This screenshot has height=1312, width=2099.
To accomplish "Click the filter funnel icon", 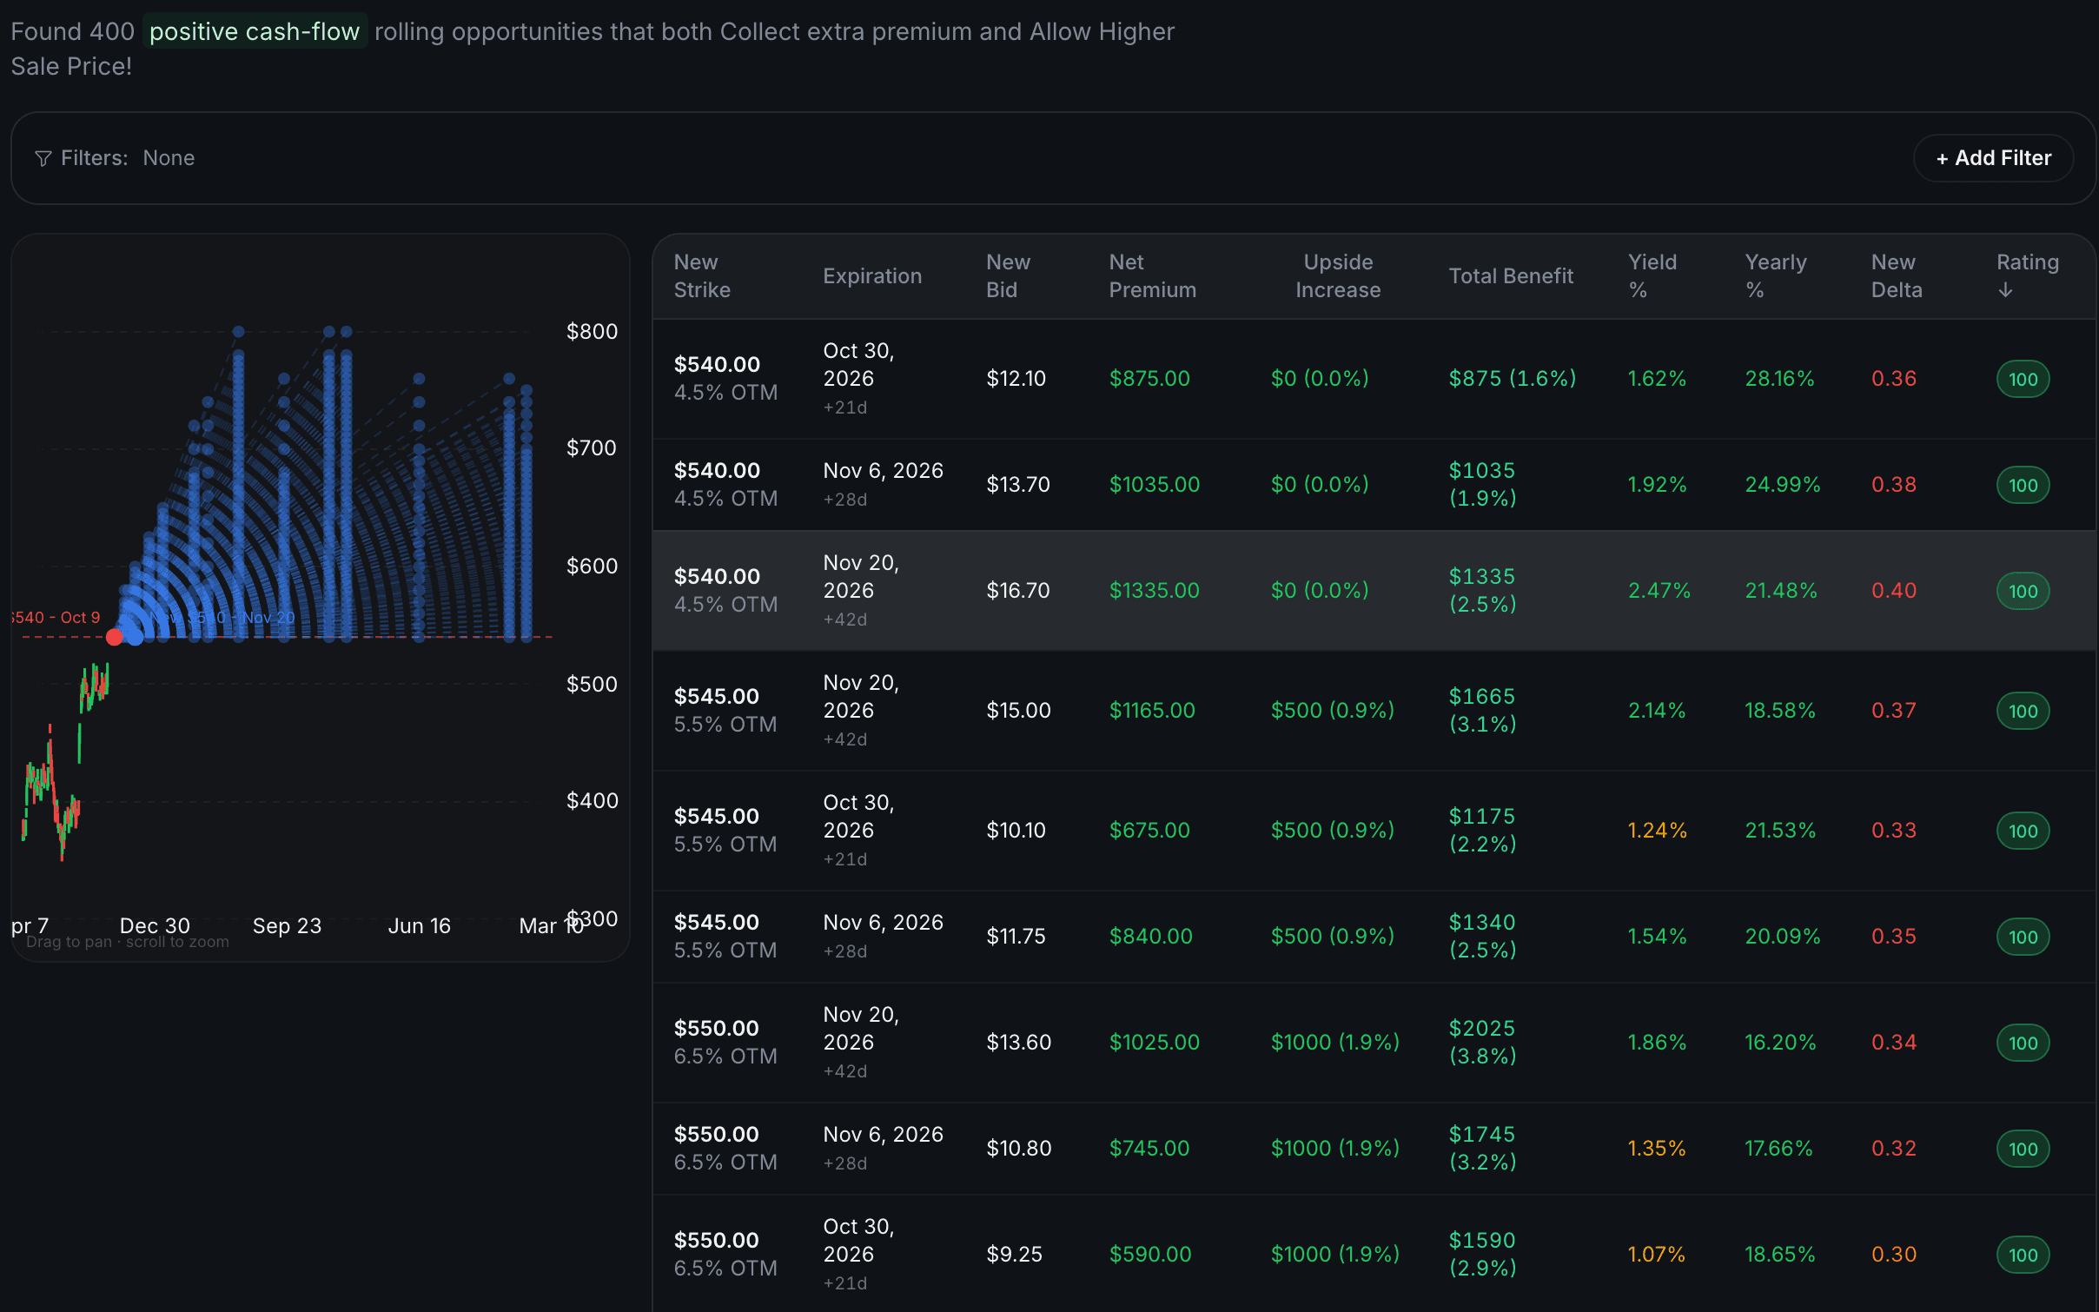I will (x=43, y=158).
